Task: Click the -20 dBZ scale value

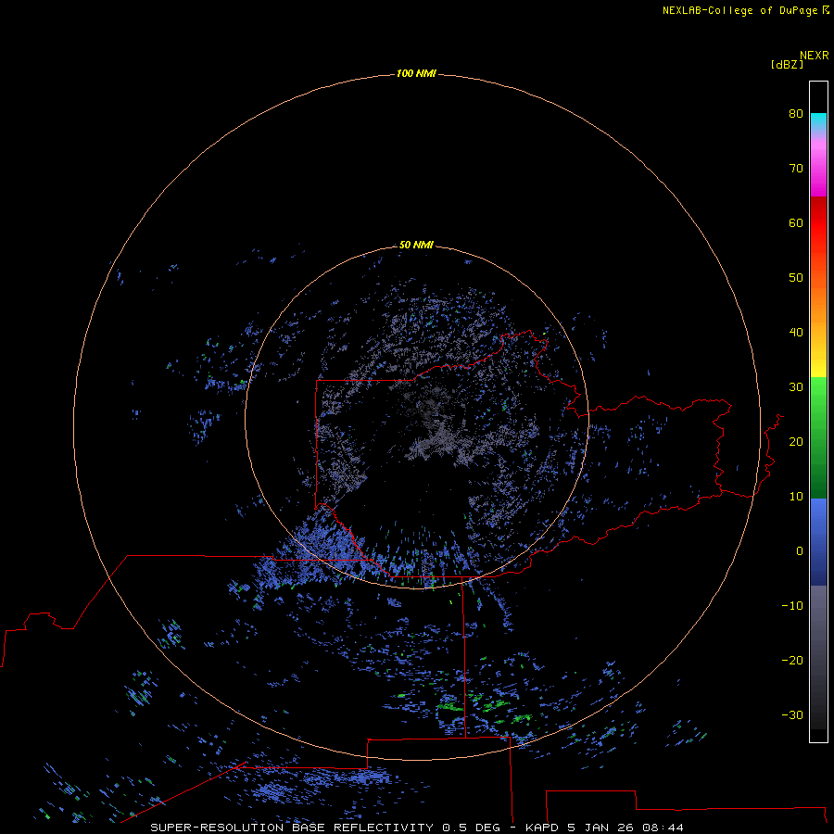Action: pyautogui.click(x=792, y=660)
